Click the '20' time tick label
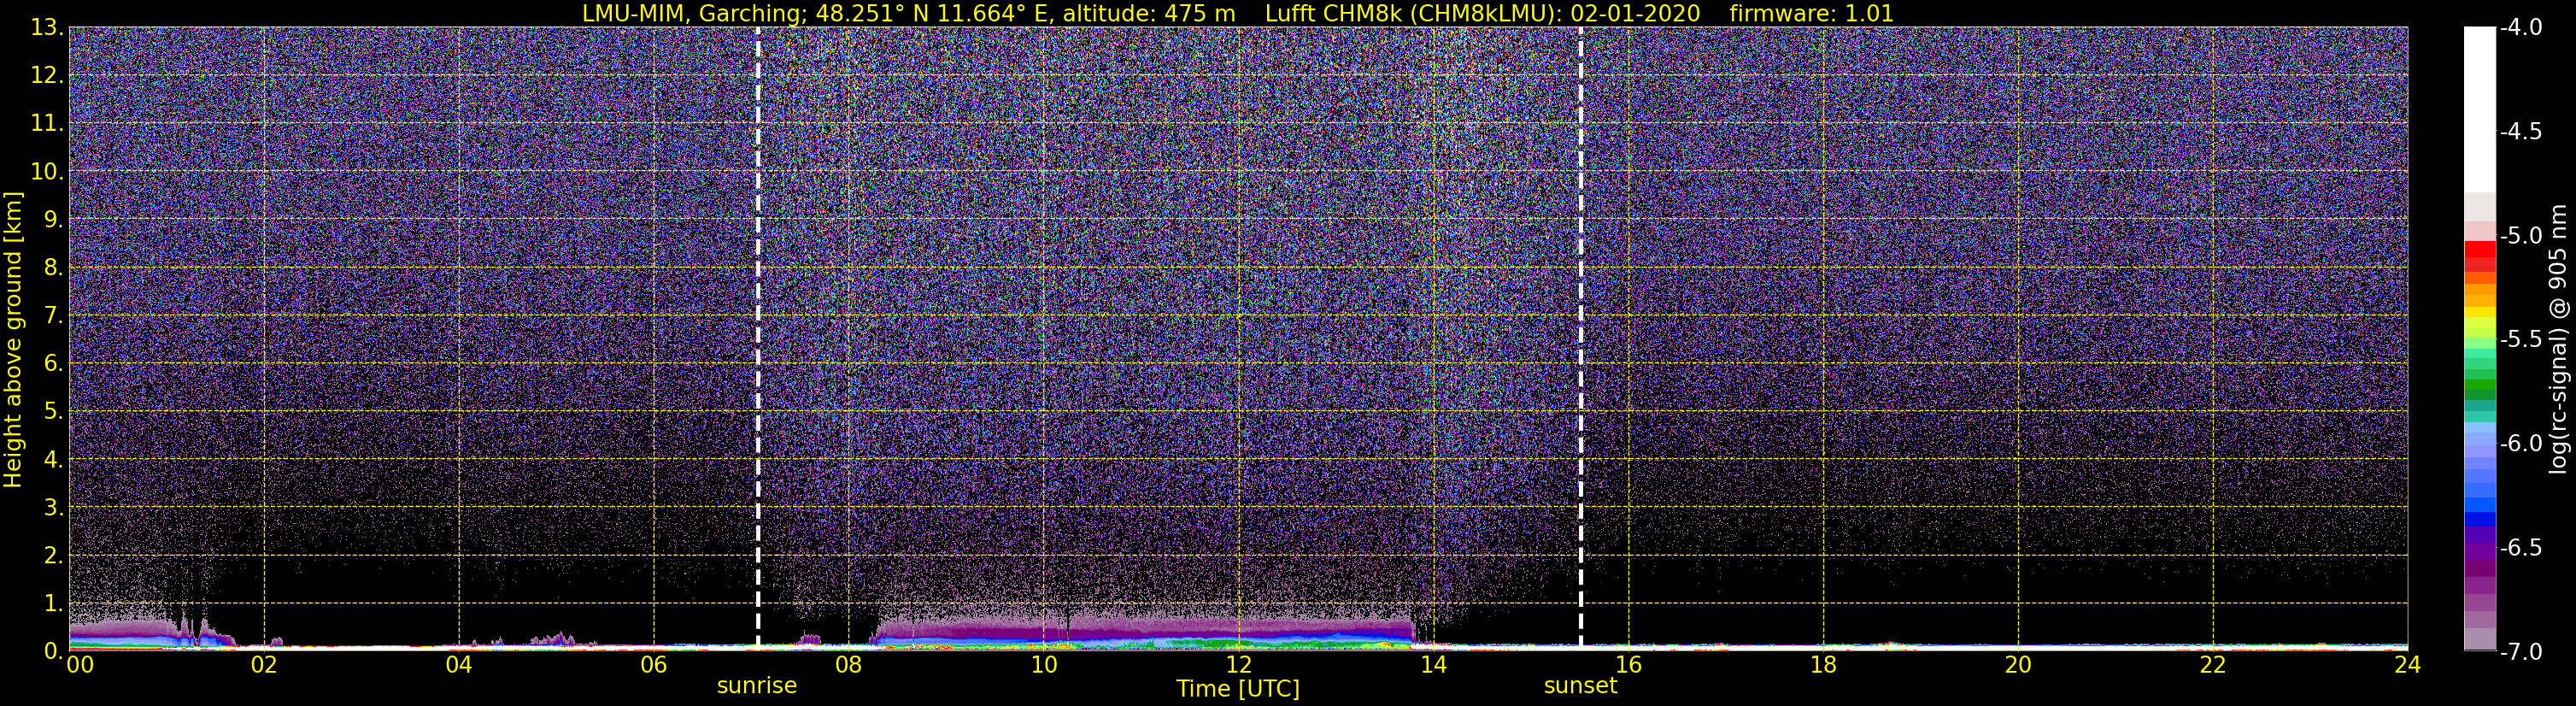 pos(2018,665)
